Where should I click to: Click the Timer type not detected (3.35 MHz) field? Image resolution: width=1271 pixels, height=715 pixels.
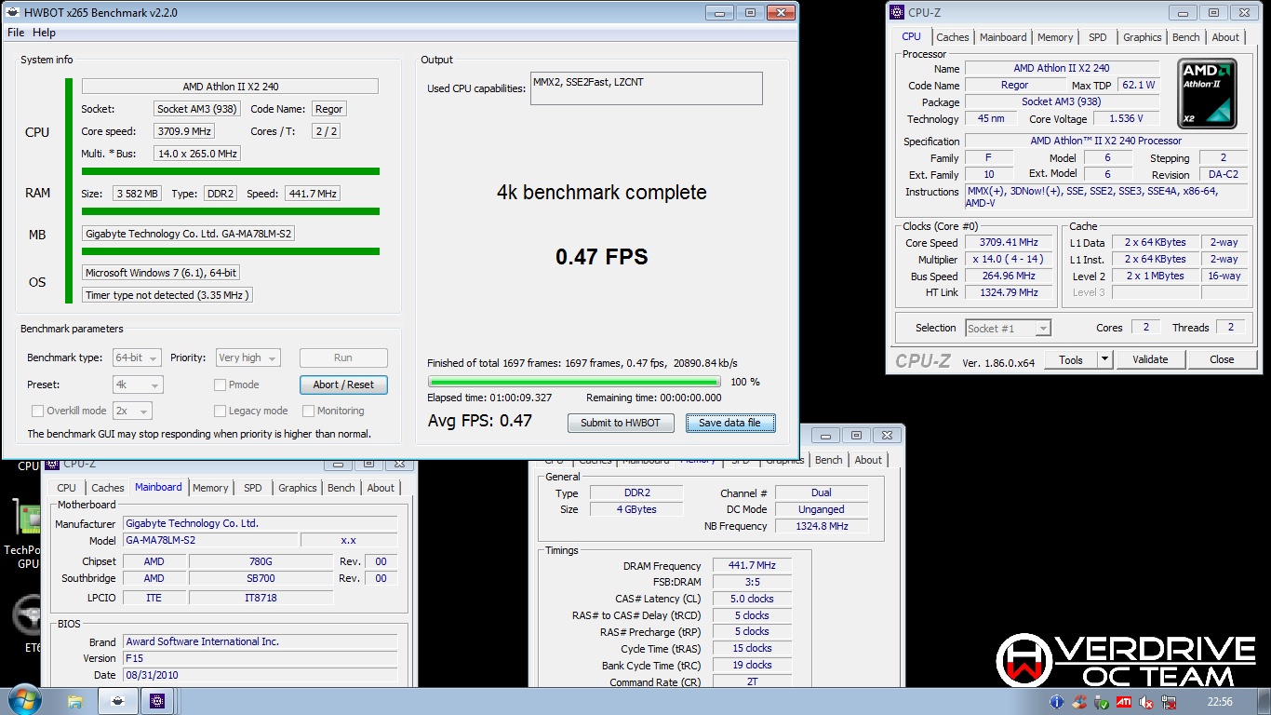point(167,295)
